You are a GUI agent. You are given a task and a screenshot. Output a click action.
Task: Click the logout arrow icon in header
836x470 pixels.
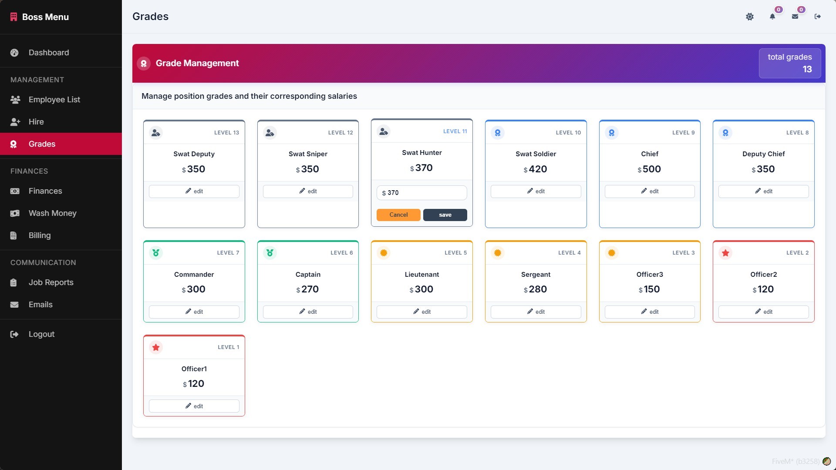click(818, 17)
